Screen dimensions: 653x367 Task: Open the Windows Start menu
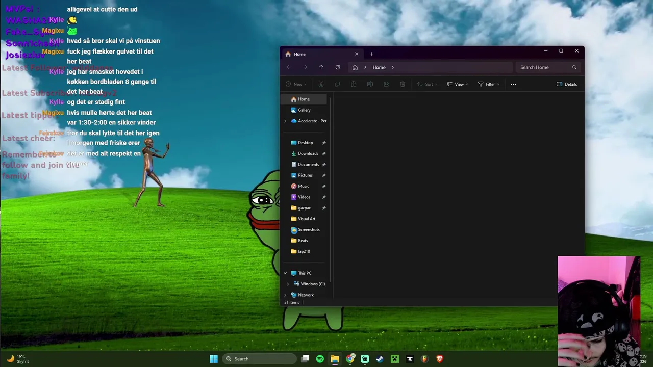[214, 359]
